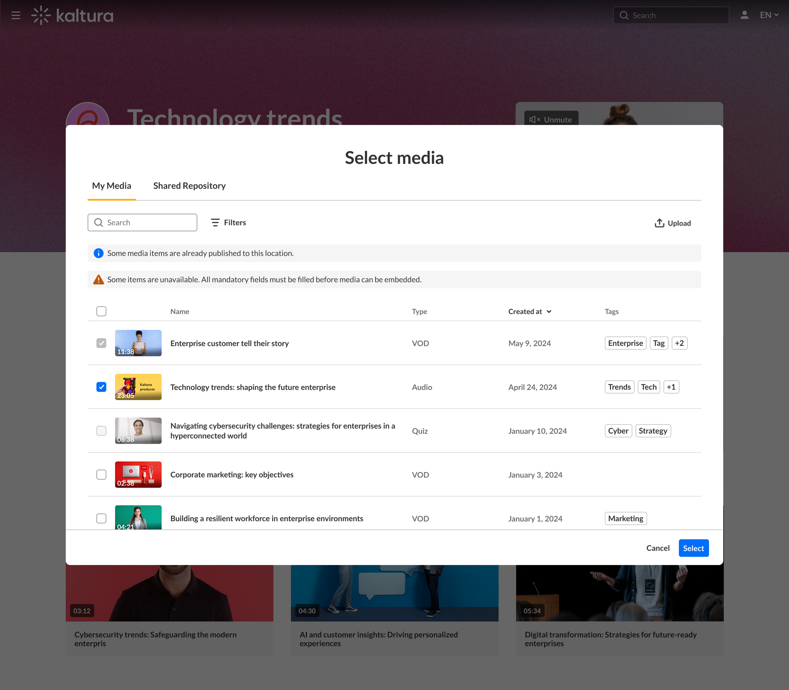The width and height of the screenshot is (789, 690).
Task: Click the Kaltura logo
Action: (x=73, y=15)
